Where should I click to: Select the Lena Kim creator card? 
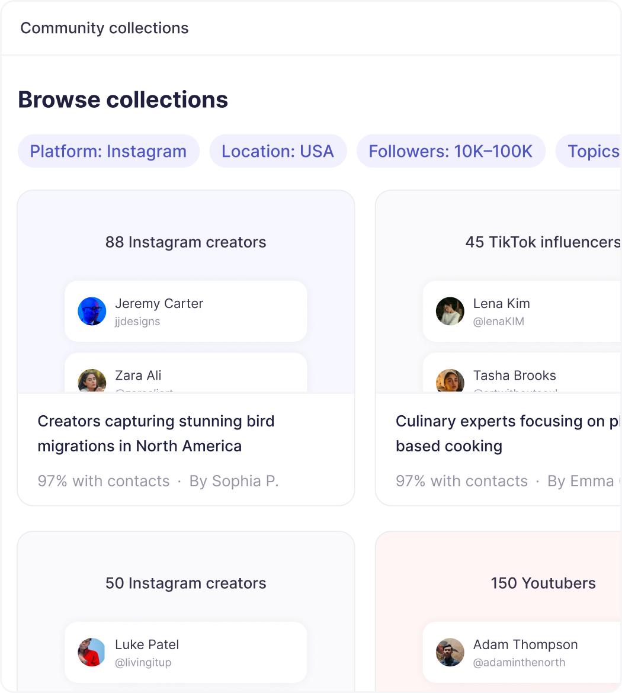tap(521, 312)
